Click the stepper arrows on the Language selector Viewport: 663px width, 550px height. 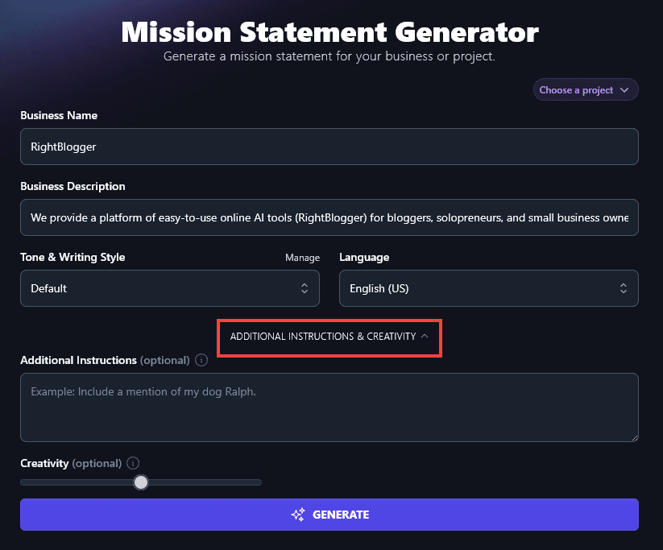click(x=623, y=287)
